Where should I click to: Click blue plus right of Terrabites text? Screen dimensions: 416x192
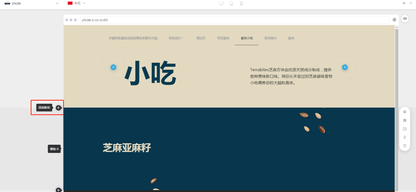[345, 67]
